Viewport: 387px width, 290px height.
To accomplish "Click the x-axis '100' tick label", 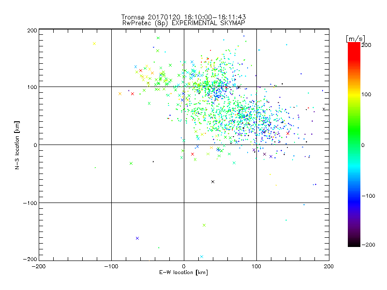I will 256,266.
